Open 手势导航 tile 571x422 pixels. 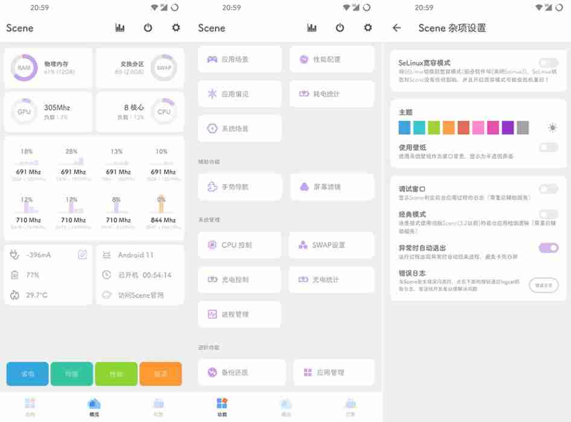[x=240, y=187]
